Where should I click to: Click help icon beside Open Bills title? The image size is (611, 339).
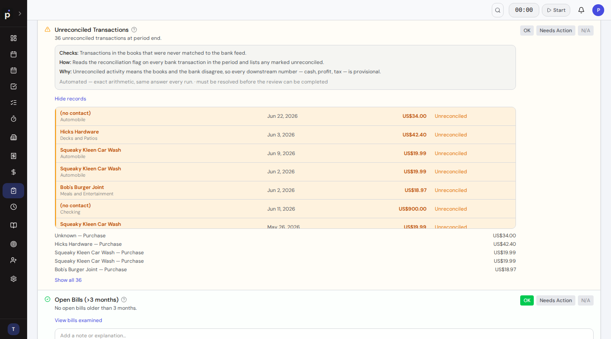tap(124, 300)
